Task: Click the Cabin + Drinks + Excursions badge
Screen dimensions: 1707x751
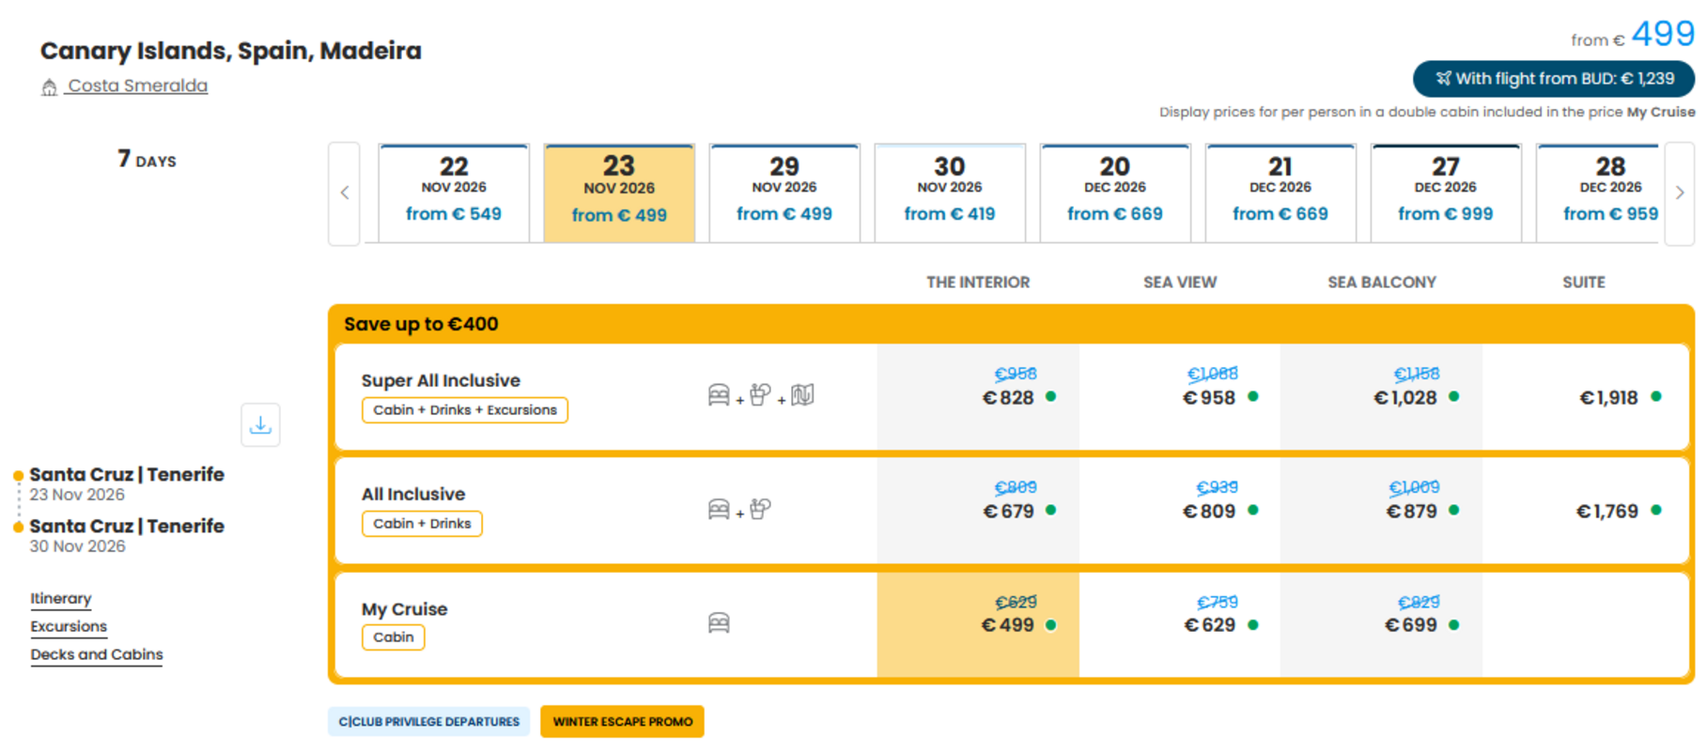Action: coord(465,410)
